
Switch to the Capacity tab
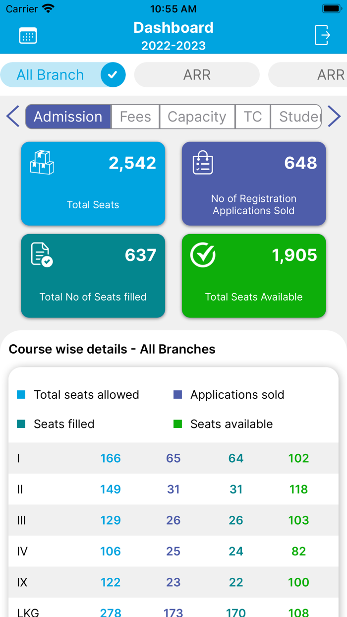coord(197,117)
